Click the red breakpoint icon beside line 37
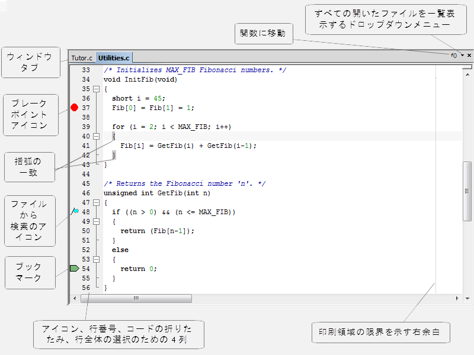Image resolution: width=474 pixels, height=355 pixels. pos(75,108)
